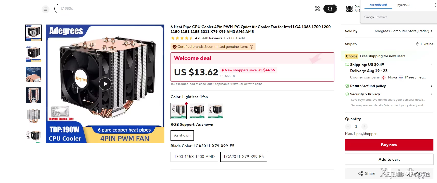Expand the Return&refund policy section
The width and height of the screenshot is (437, 183).
click(431, 86)
